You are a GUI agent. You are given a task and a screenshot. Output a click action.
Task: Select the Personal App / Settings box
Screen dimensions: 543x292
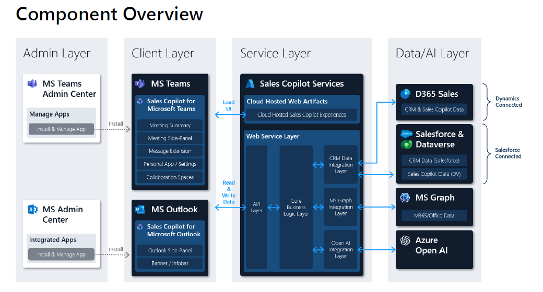[170, 164]
